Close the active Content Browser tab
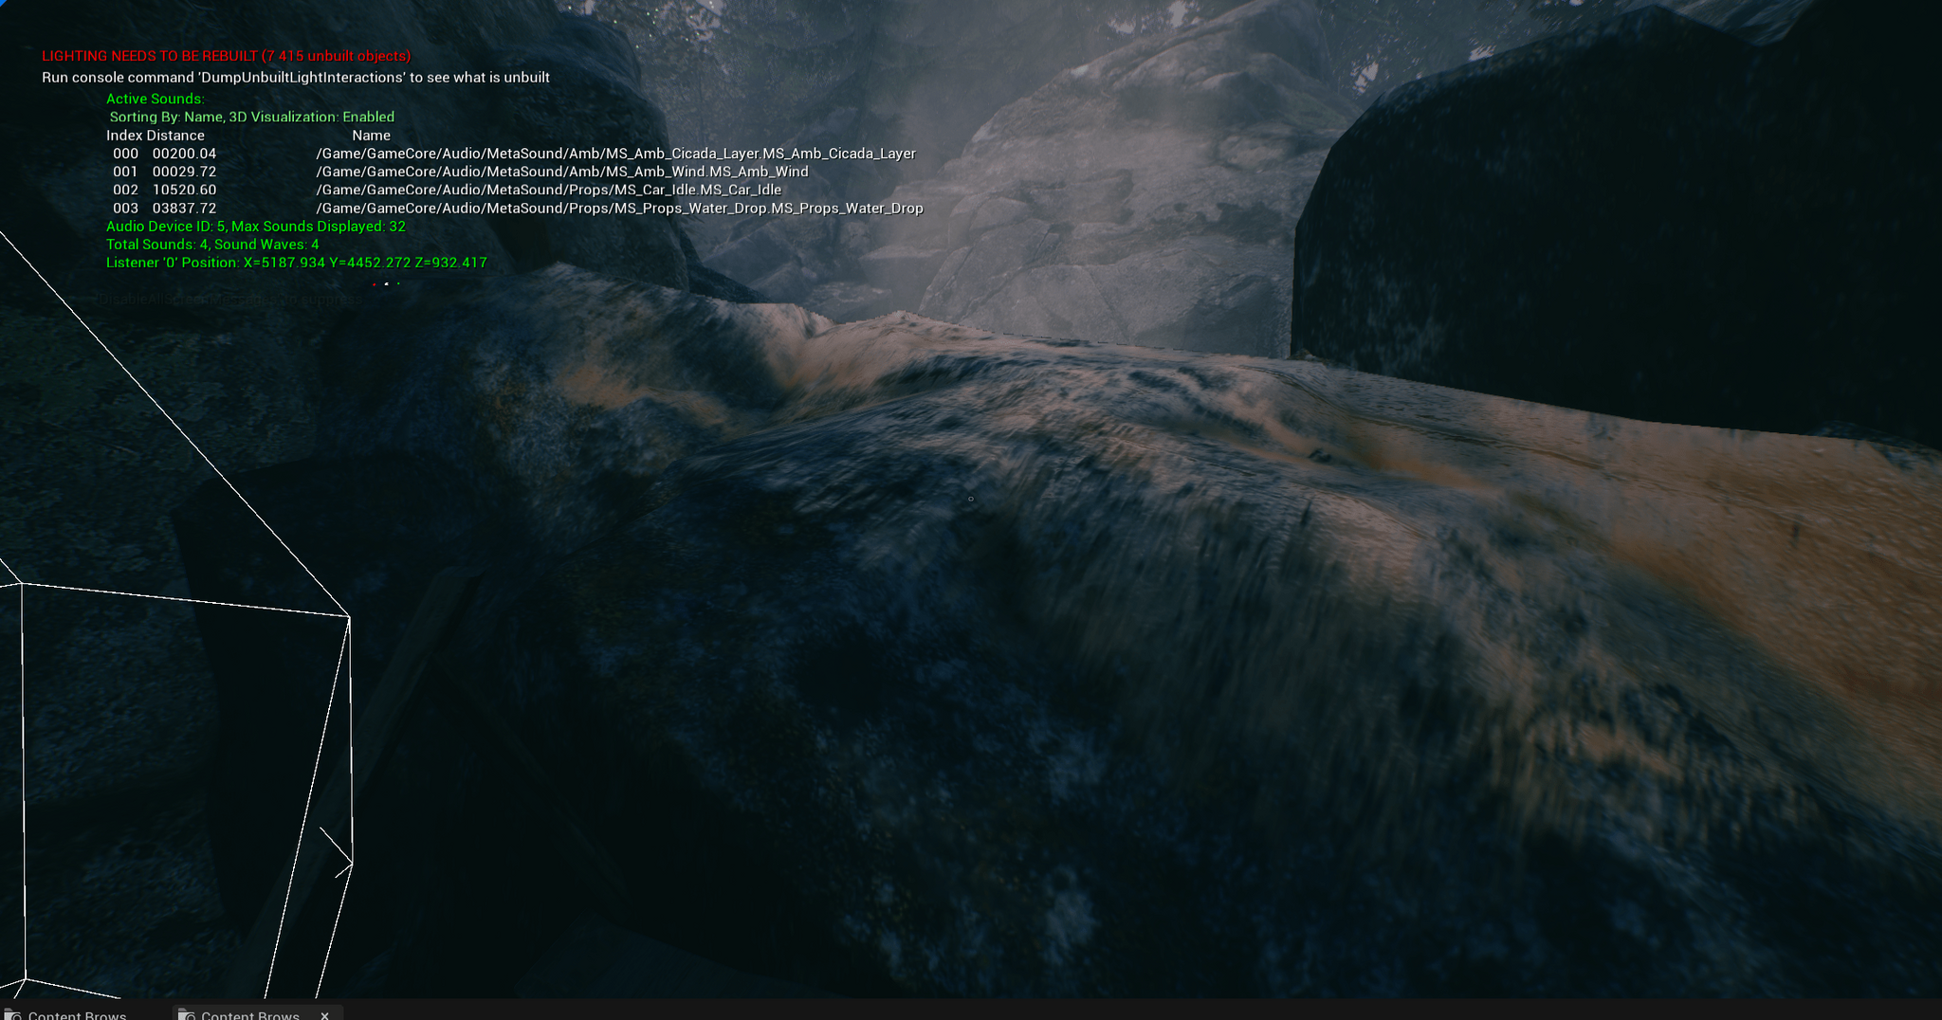 click(324, 1014)
